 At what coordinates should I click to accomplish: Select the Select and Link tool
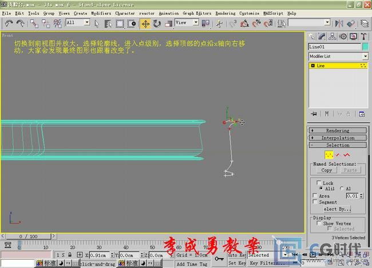click(x=34, y=23)
